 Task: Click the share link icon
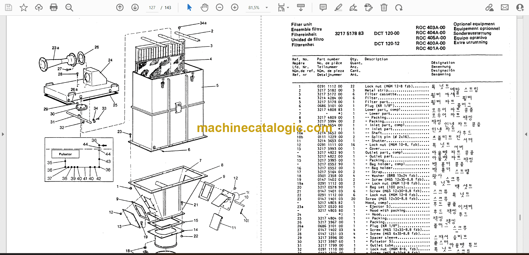click(489, 7)
